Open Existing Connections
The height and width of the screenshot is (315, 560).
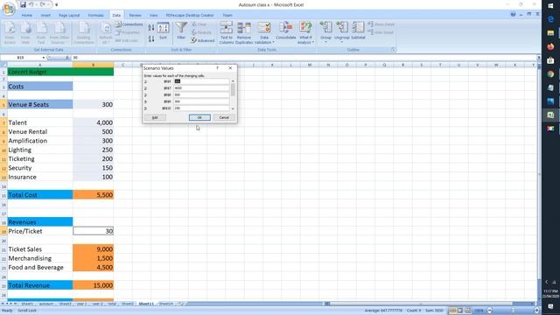click(x=84, y=33)
